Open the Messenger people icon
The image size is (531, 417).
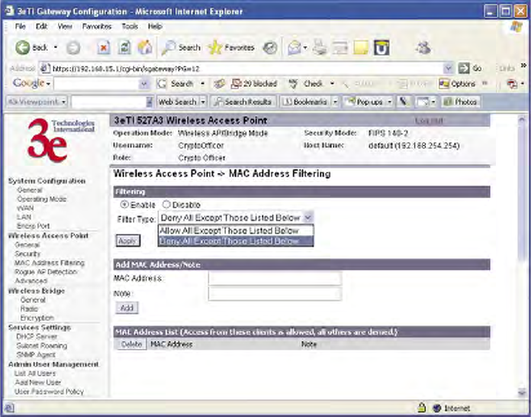click(423, 48)
